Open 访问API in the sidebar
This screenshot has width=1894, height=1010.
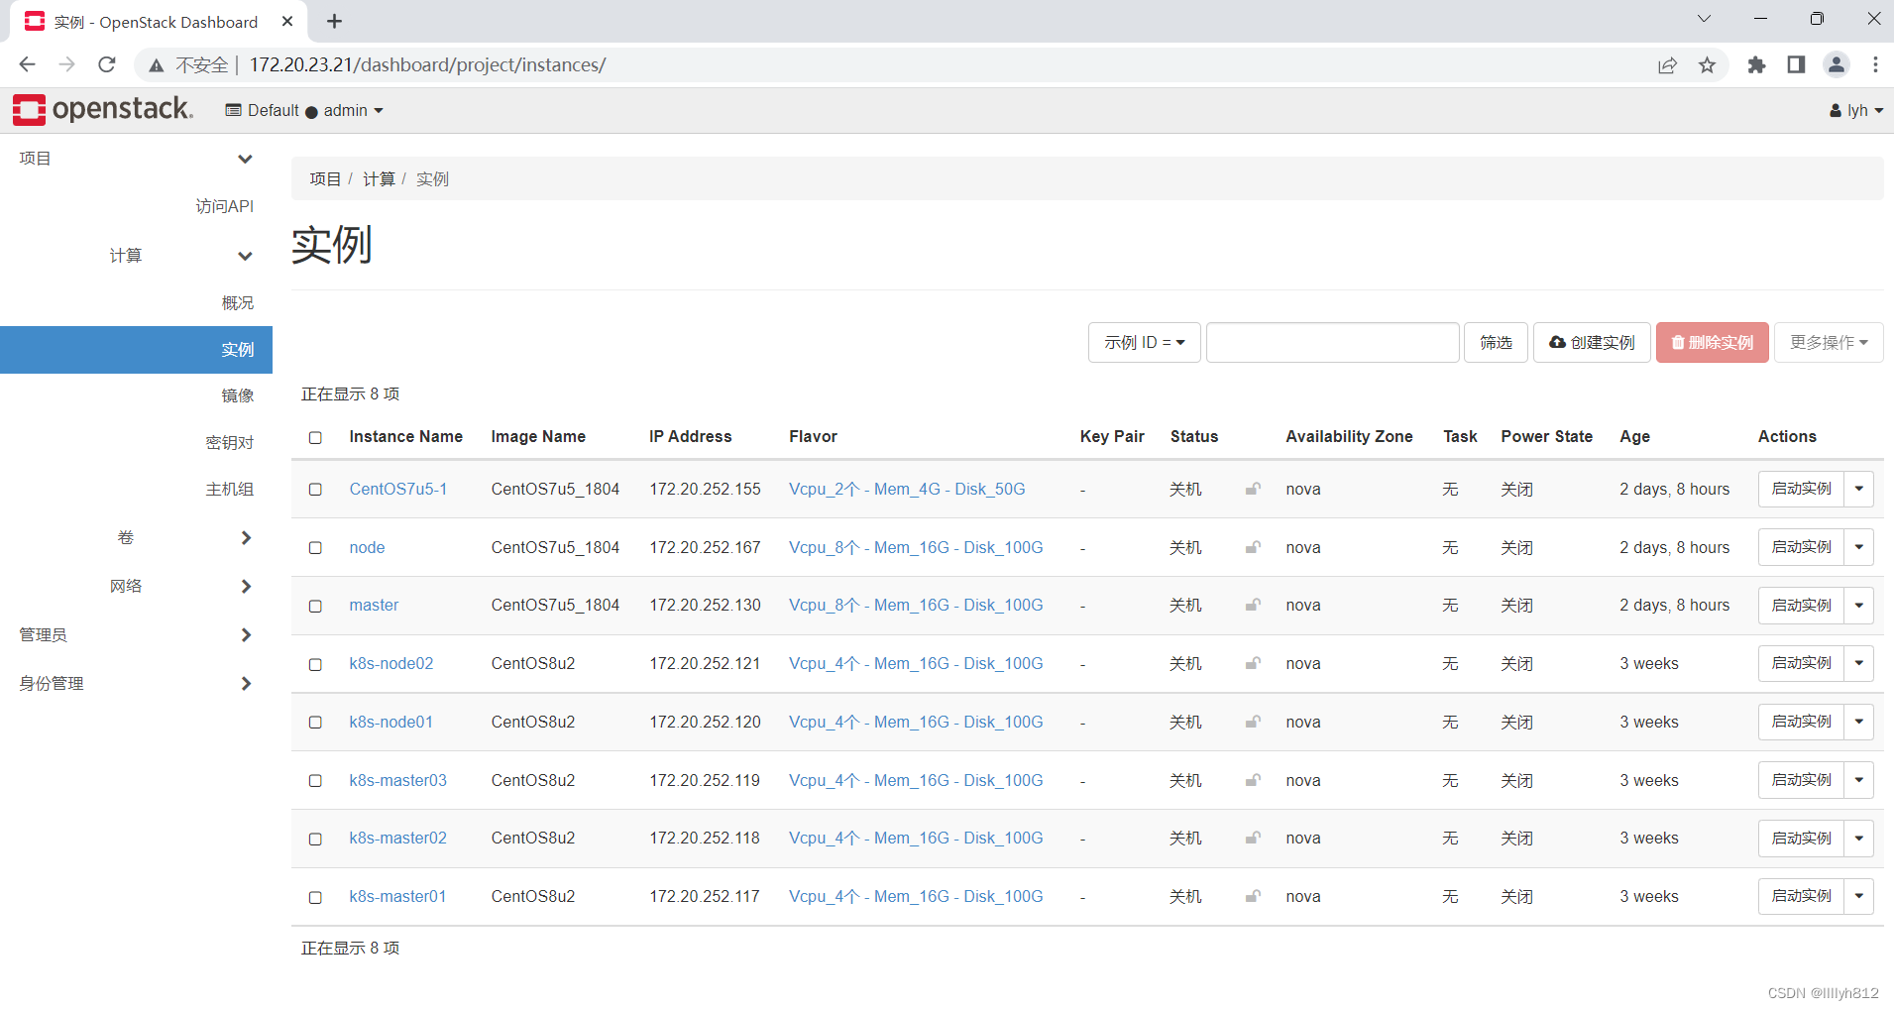tap(224, 206)
